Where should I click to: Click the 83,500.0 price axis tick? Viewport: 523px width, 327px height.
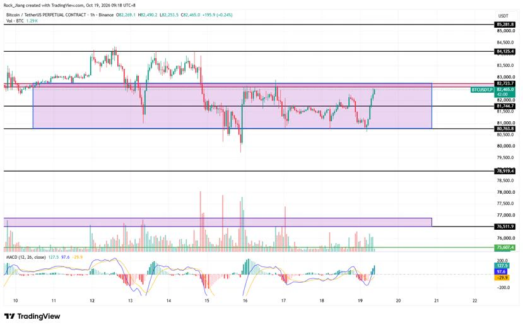pyautogui.click(x=506, y=66)
